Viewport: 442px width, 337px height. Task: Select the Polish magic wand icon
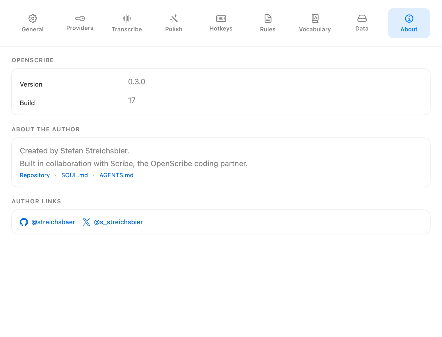[174, 18]
